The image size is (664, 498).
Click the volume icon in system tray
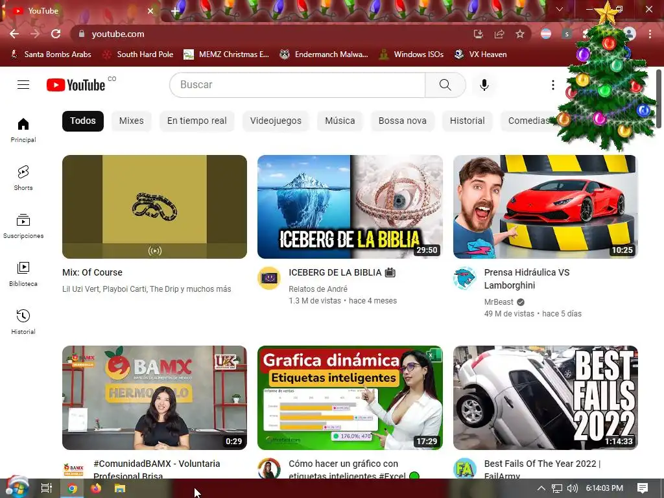click(x=572, y=488)
